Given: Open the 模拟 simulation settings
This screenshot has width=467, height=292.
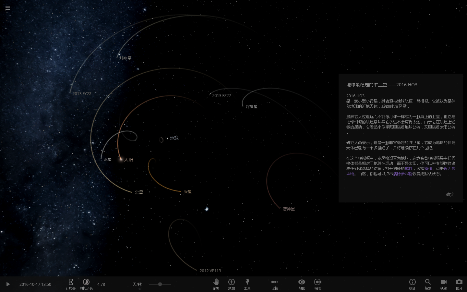Looking at the screenshot, I should point(317,284).
